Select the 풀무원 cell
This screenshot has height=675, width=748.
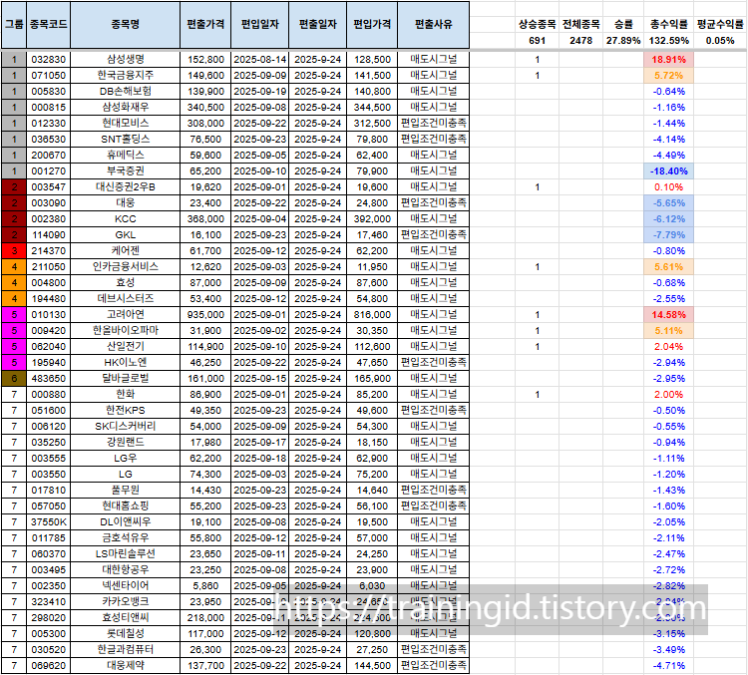[x=126, y=490]
